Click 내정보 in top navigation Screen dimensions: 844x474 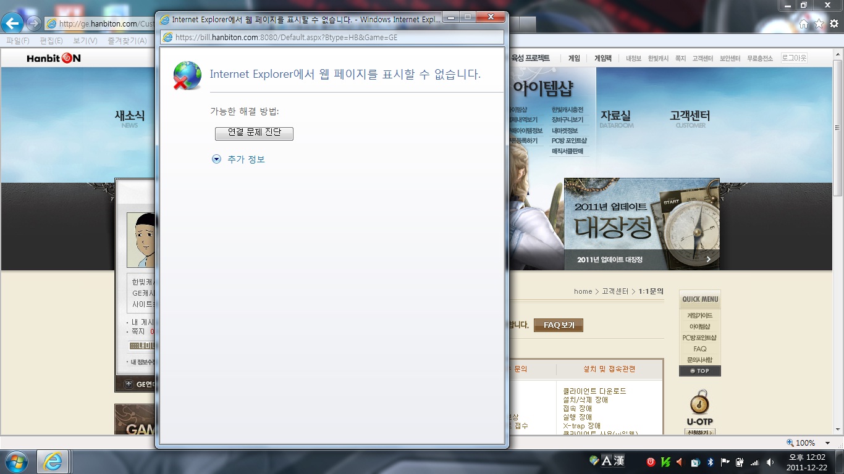tap(633, 59)
